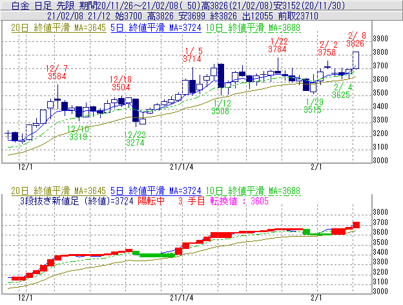Click the '21/02/08 21/12' date text in header
This screenshot has width=403, height=305.
coord(79,16)
